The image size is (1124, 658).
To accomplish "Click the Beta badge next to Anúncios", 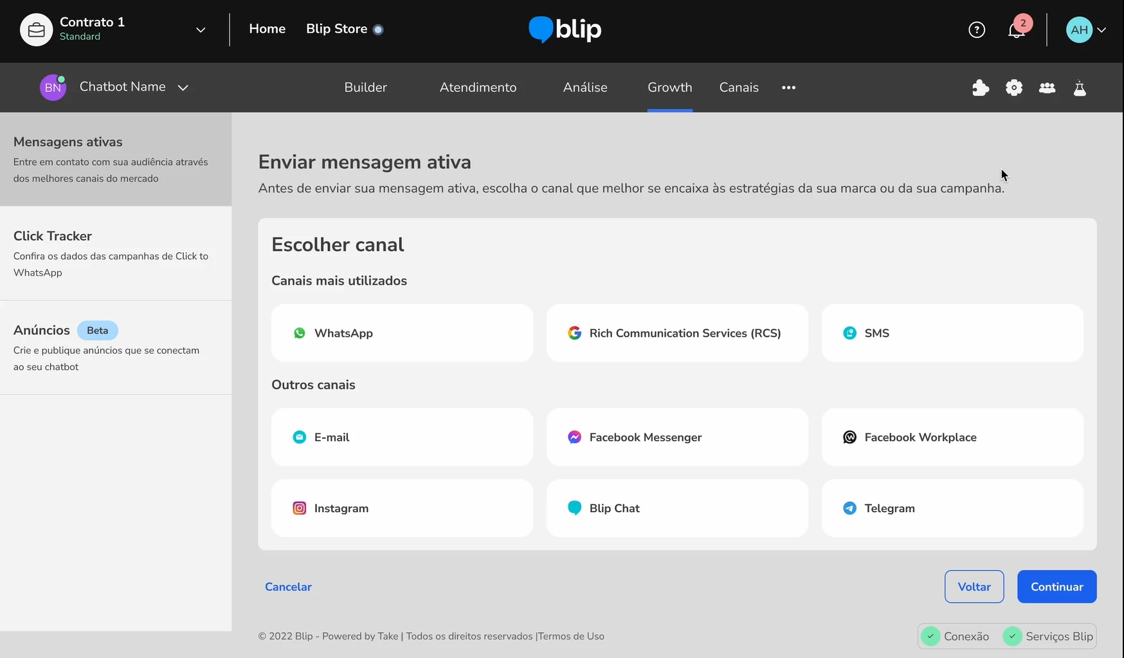I will tap(98, 330).
